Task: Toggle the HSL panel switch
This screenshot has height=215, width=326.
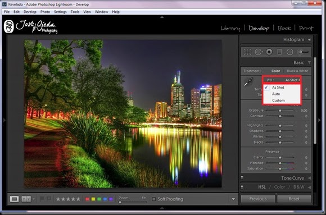Action: pos(242,187)
